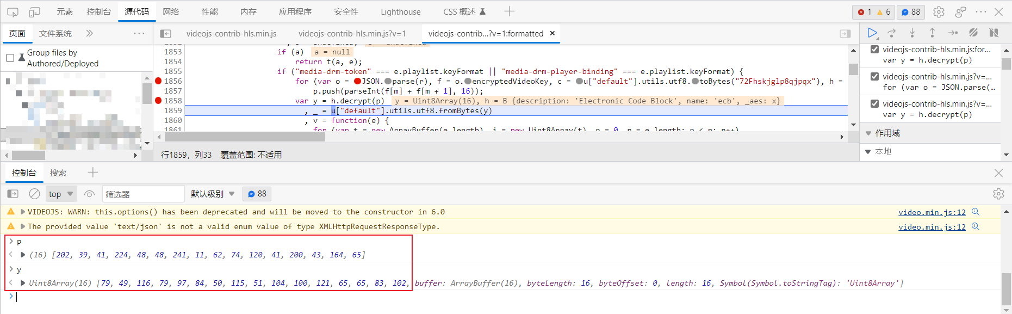Deactivate all breakpoints icon in debugger toolbar

(x=973, y=33)
